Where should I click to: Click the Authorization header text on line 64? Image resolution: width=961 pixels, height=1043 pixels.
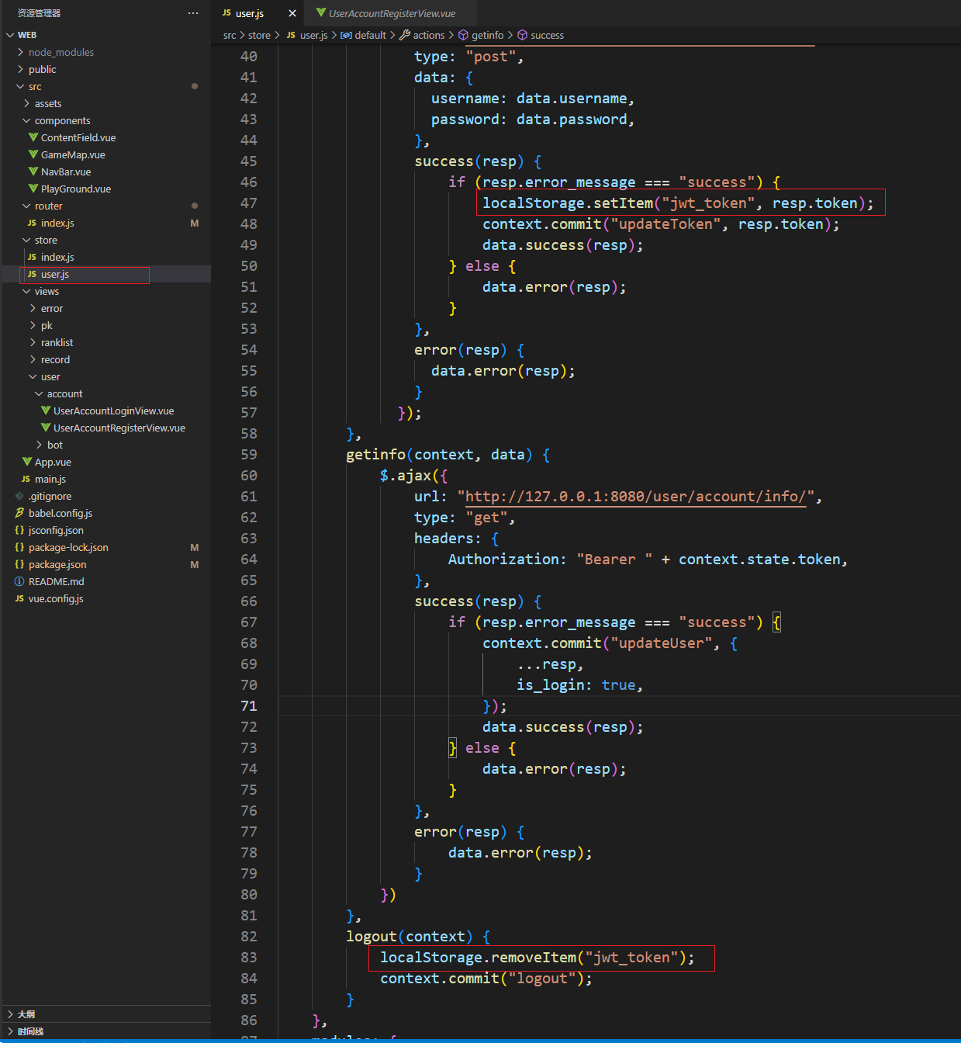[503, 559]
